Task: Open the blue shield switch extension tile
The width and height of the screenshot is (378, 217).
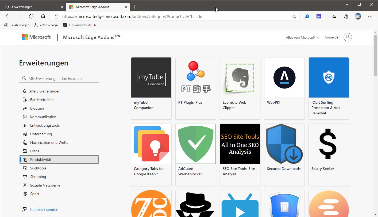Action: (x=284, y=203)
